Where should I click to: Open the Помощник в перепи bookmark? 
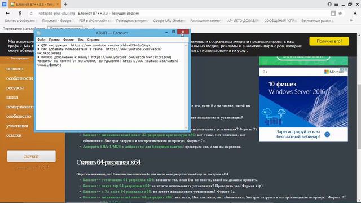pos(132,21)
